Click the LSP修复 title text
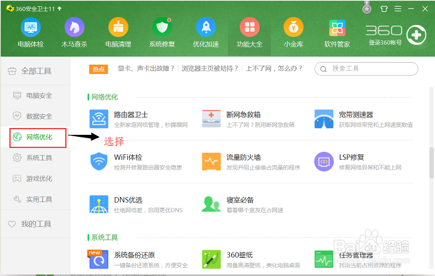The width and height of the screenshot is (435, 276). pos(352,157)
